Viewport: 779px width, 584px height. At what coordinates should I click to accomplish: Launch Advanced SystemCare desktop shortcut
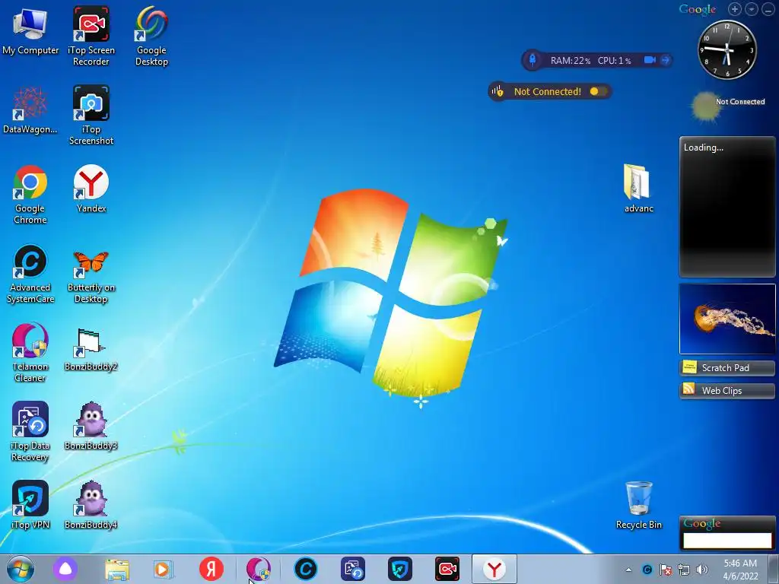point(30,274)
